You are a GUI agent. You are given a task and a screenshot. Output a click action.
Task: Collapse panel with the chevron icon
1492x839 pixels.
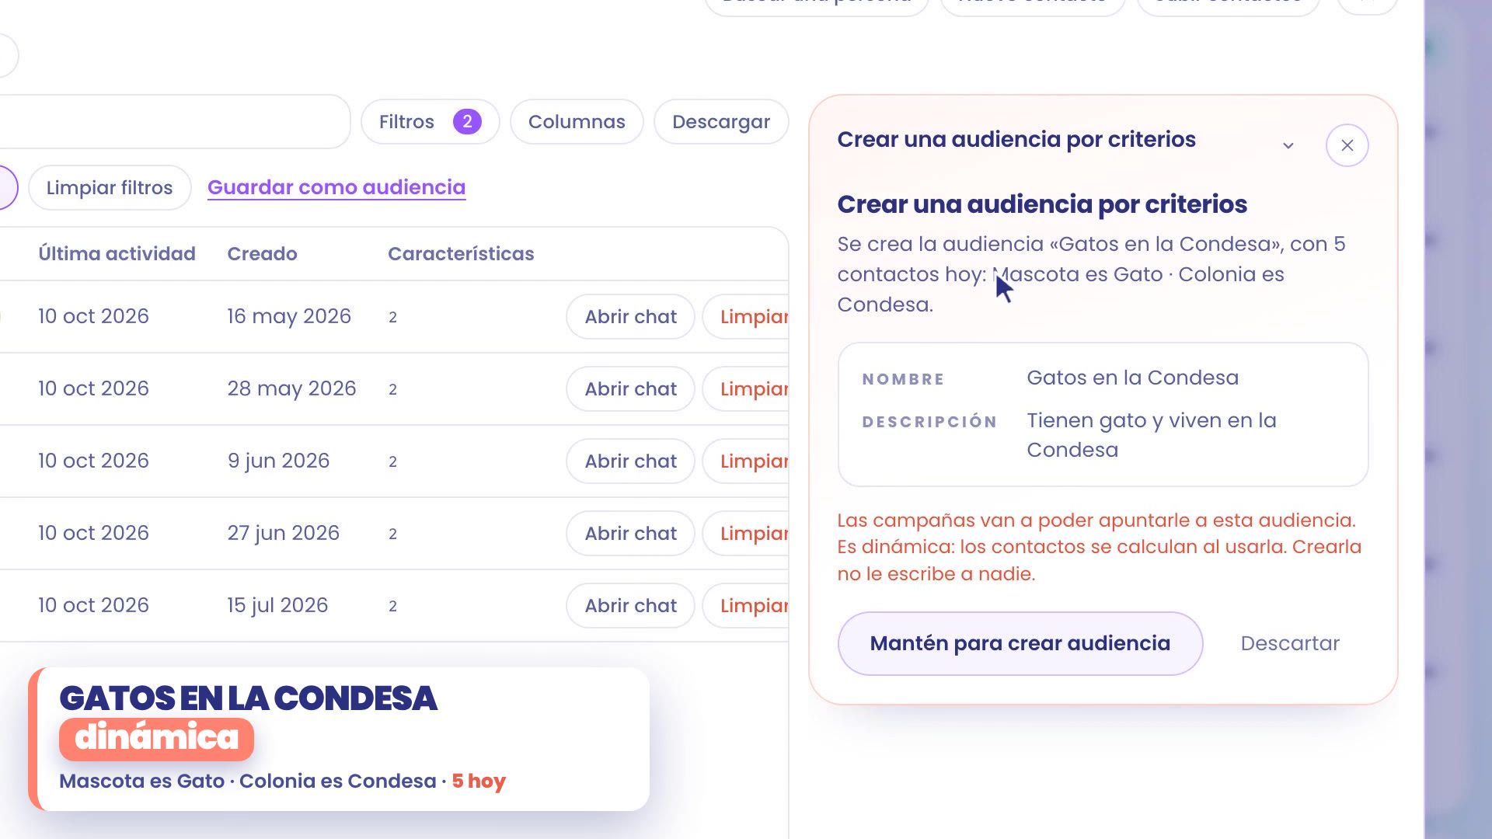[x=1288, y=146]
